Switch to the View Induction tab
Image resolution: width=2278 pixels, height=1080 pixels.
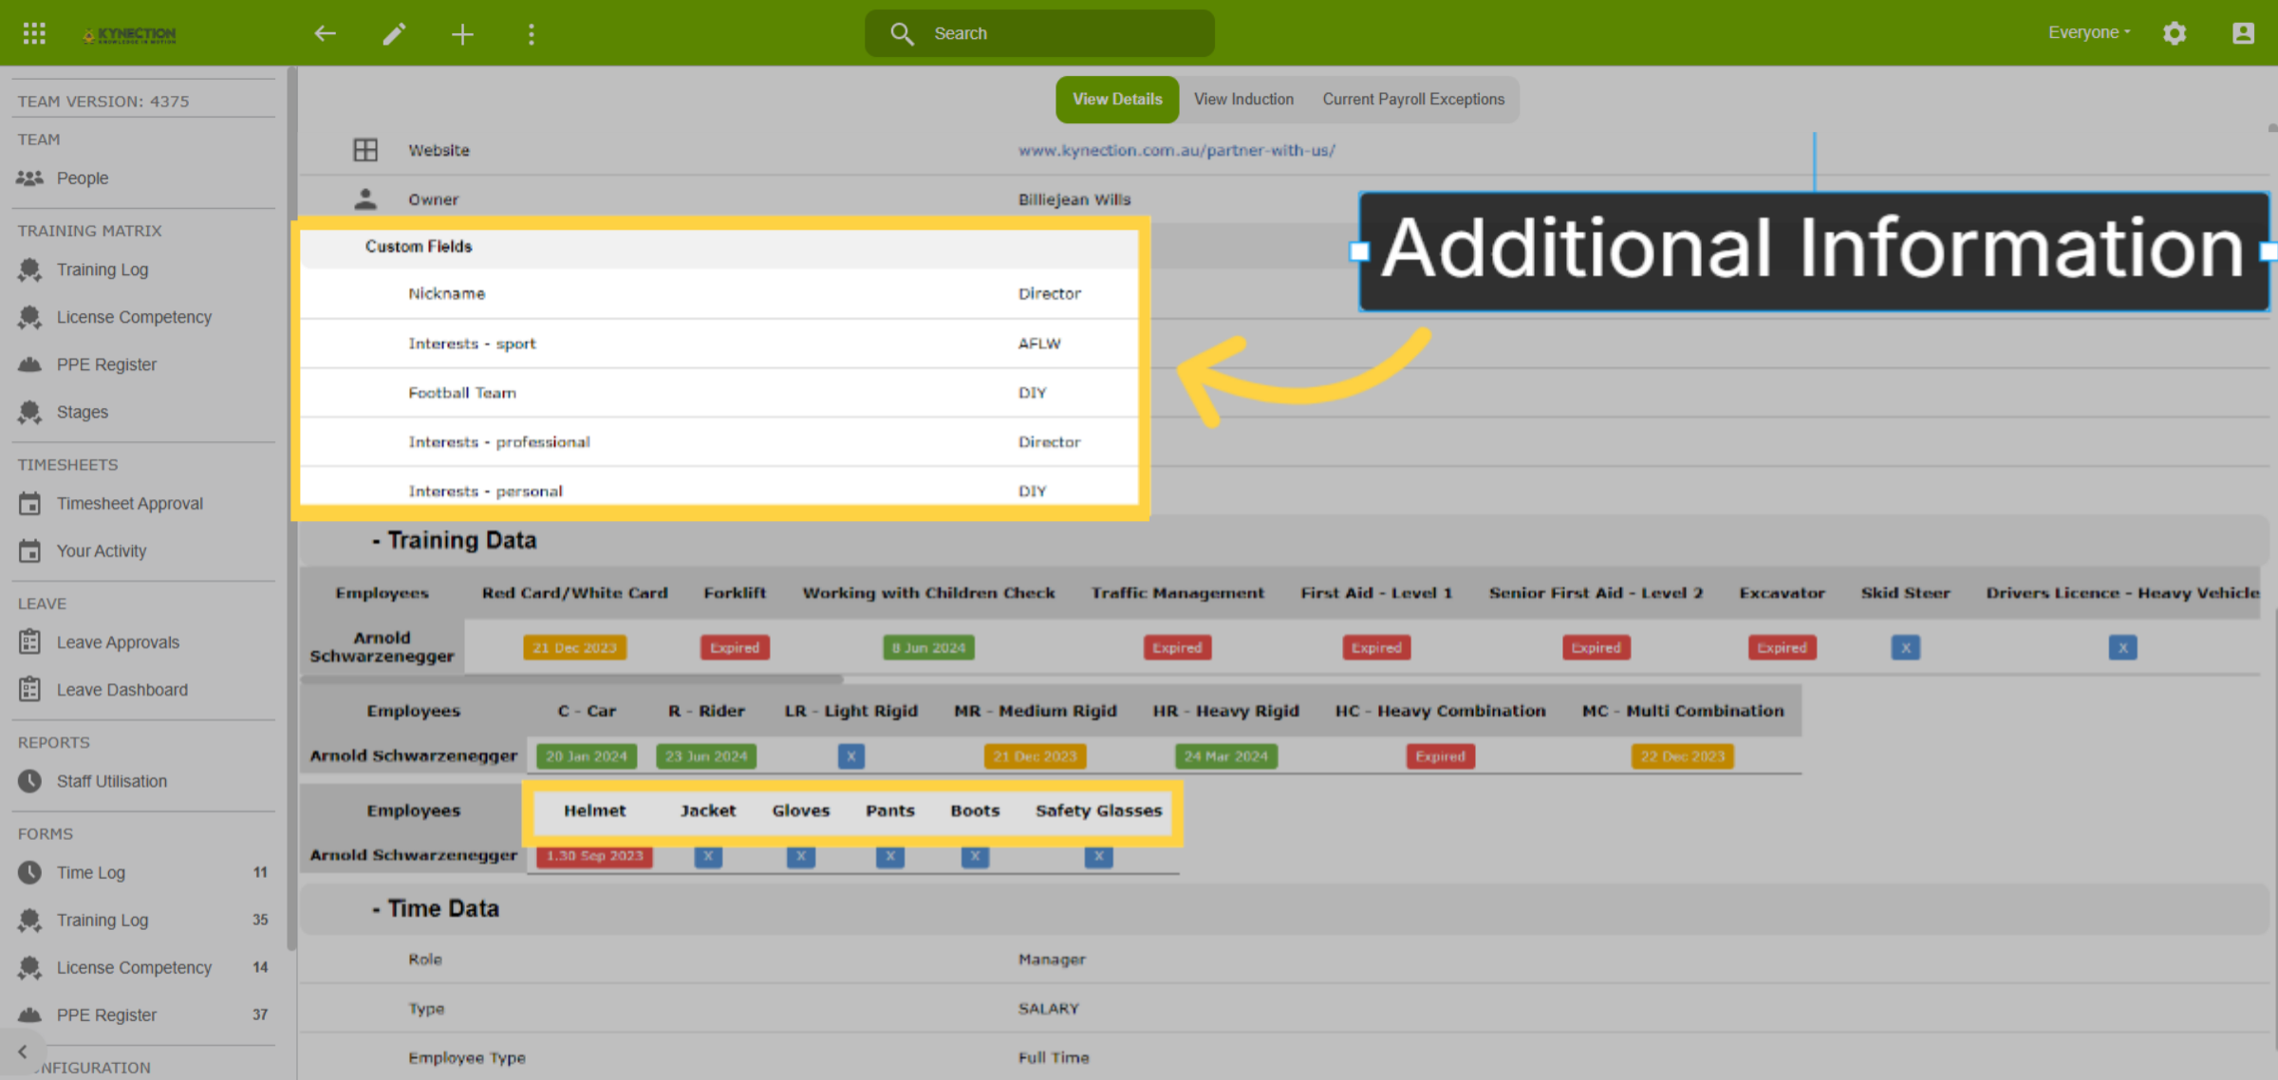coord(1243,100)
